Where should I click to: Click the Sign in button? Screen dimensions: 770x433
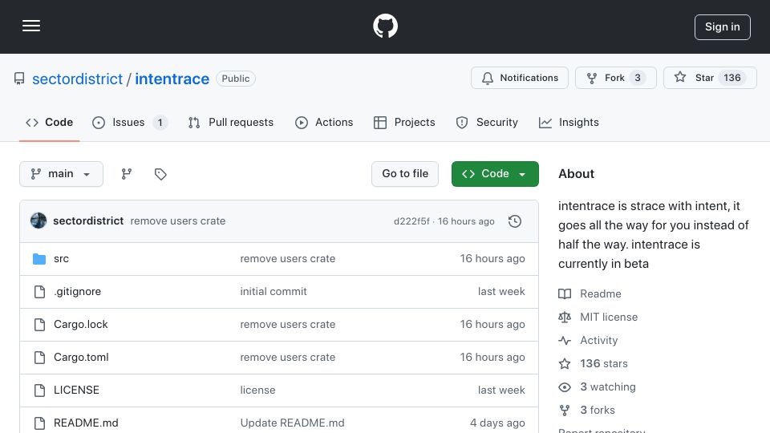[723, 27]
